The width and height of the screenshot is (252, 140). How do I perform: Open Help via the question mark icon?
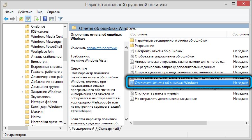pos(45,19)
